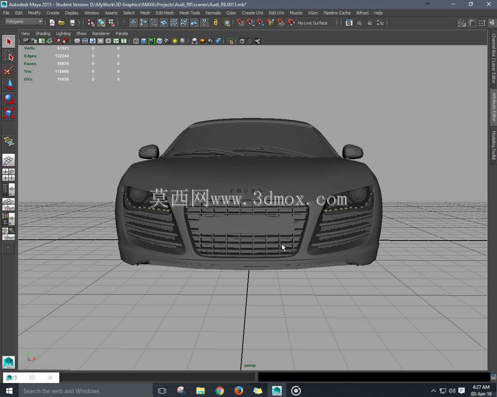Select the arrow Select tool
The image size is (497, 397).
click(x=9, y=41)
